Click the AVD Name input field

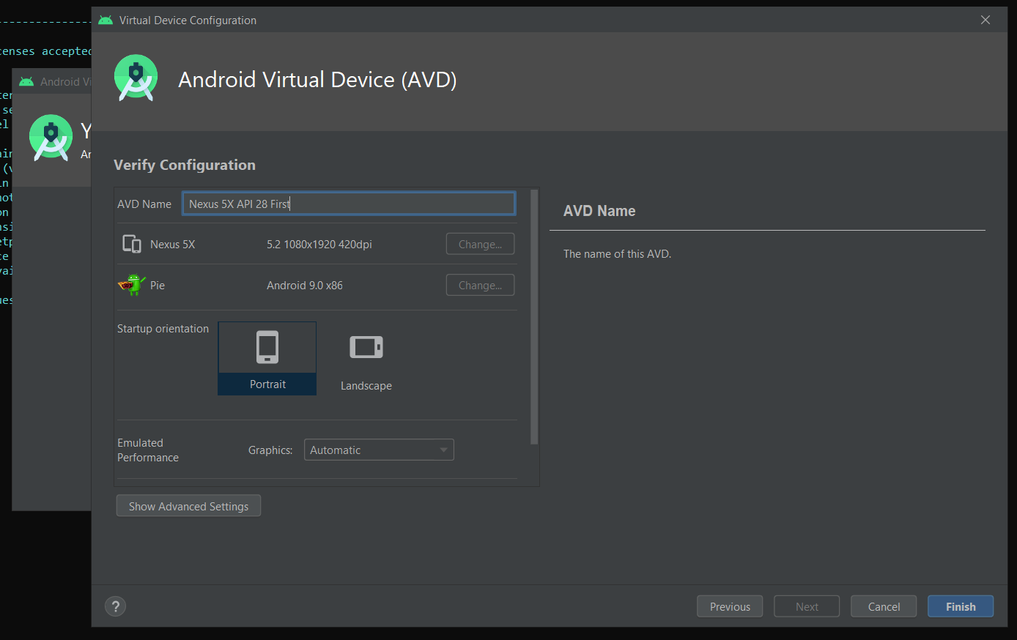[349, 204]
